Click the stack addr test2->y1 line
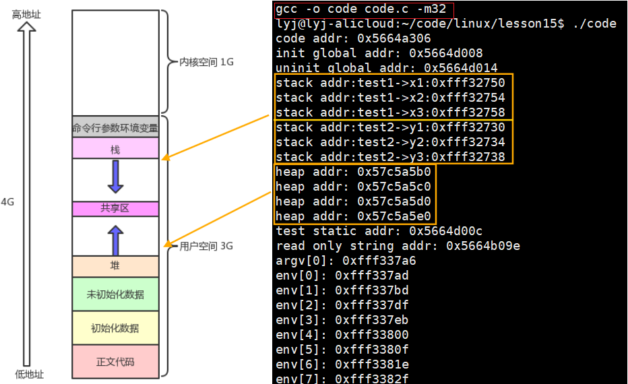Image resolution: width=628 pixels, height=384 pixels. click(x=391, y=127)
